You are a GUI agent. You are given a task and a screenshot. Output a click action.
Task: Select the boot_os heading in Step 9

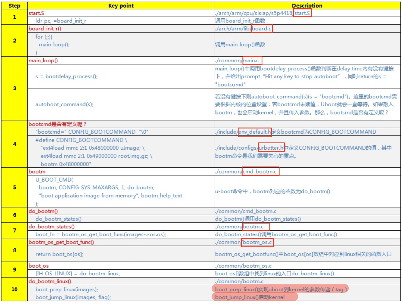[38, 266]
